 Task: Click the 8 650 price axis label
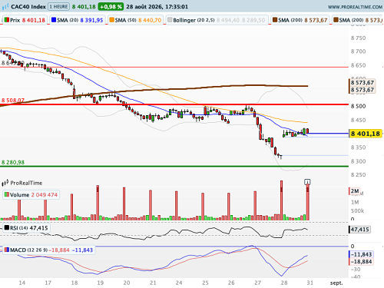click(x=358, y=65)
